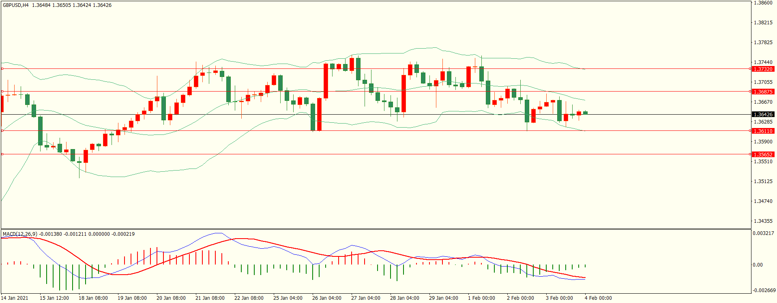Click the red 1.36110 price level tag
This screenshot has height=303, width=777.
click(763, 131)
